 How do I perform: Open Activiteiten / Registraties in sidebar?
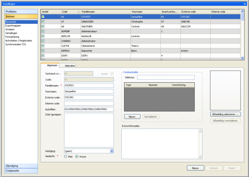click(19, 41)
